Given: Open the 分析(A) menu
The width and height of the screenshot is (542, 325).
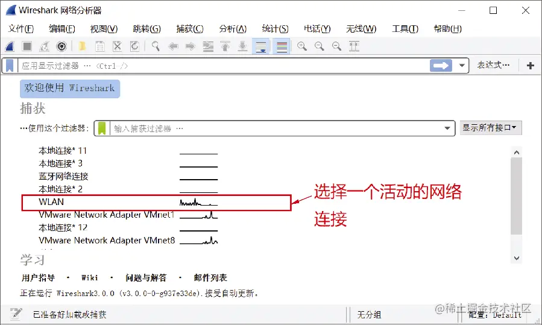Looking at the screenshot, I should coord(233,29).
